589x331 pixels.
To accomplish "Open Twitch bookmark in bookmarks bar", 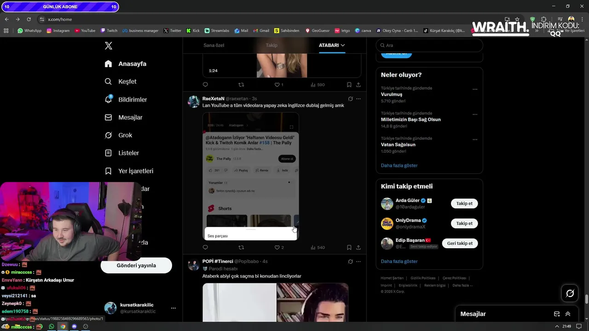I will (x=109, y=31).
